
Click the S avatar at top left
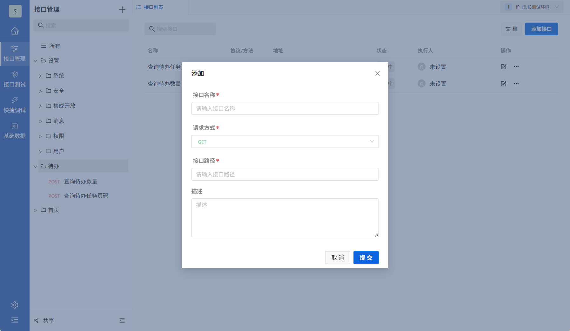15,11
